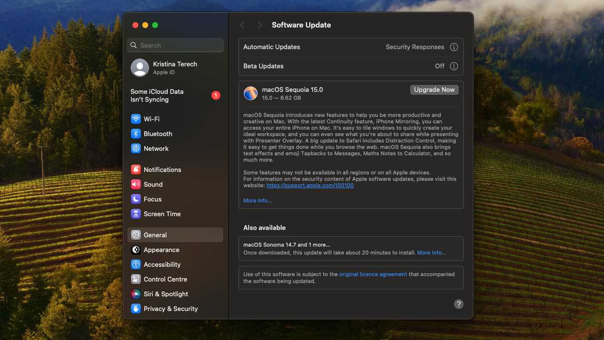Click the Search field

pos(175,45)
